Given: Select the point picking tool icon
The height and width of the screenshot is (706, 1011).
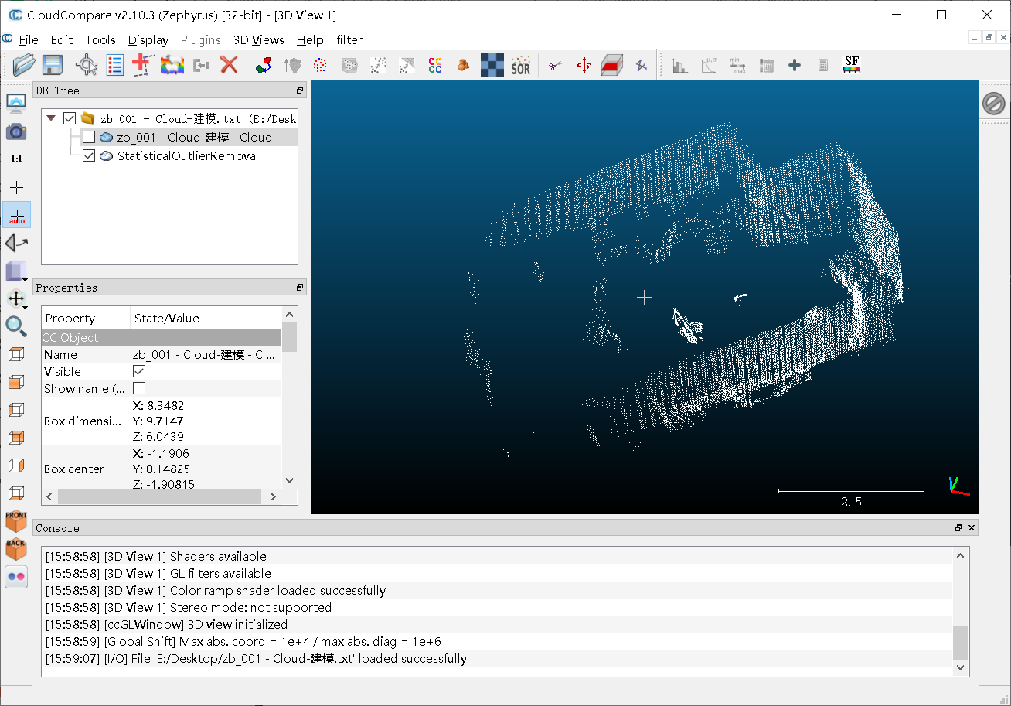Looking at the screenshot, I should click(87, 65).
